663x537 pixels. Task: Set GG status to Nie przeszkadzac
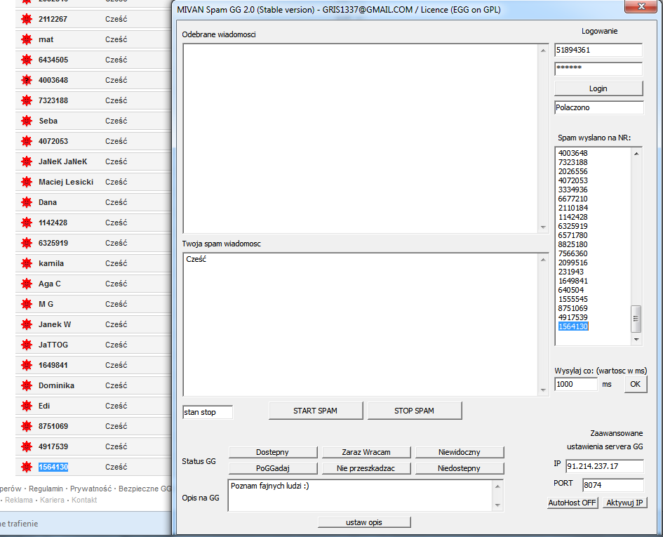[366, 468]
